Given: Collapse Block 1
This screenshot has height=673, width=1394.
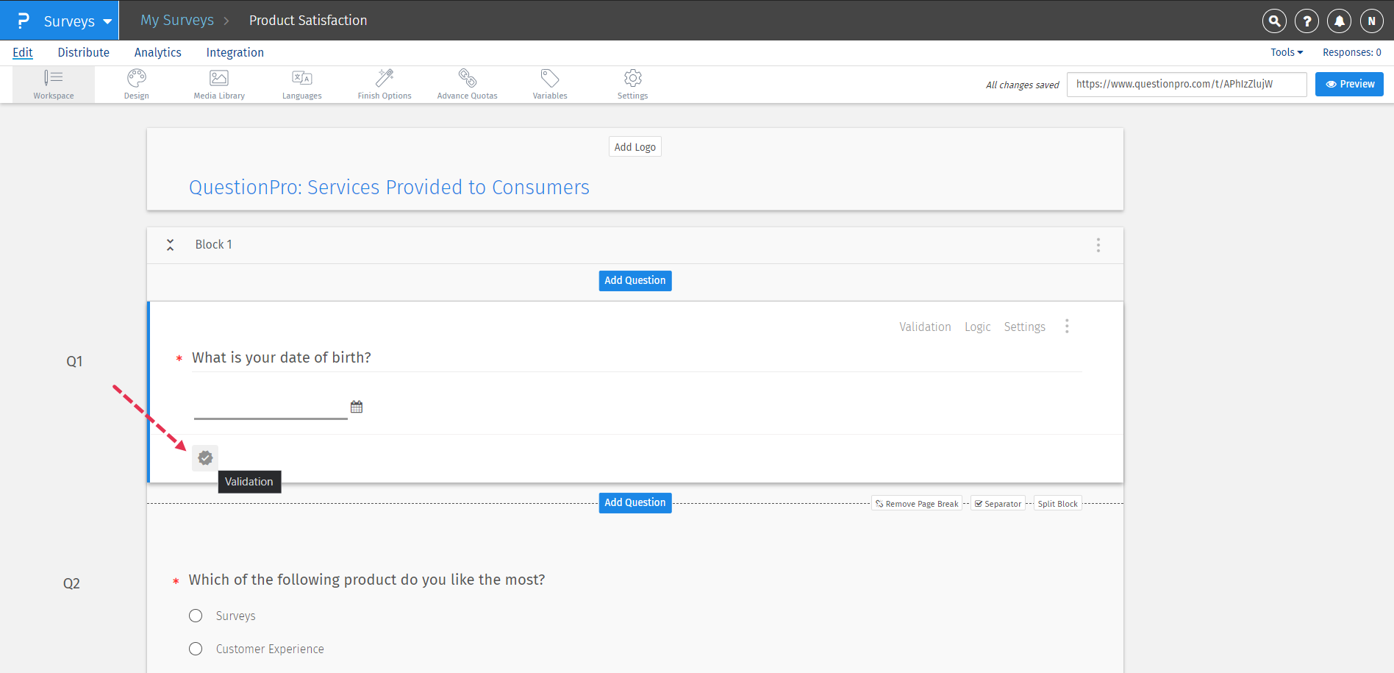Looking at the screenshot, I should point(170,244).
